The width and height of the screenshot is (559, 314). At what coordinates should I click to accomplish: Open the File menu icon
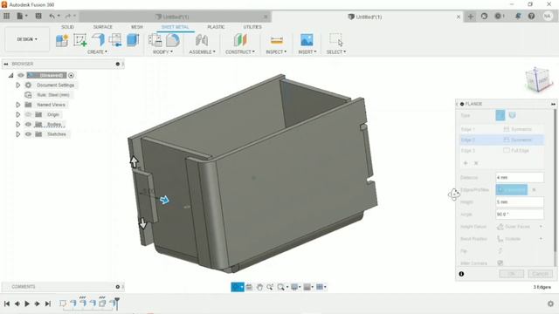pyautogui.click(x=22, y=16)
